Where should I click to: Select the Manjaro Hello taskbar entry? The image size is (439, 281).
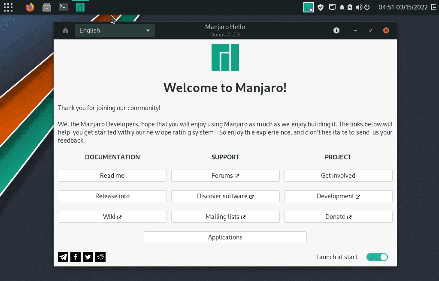tap(80, 7)
